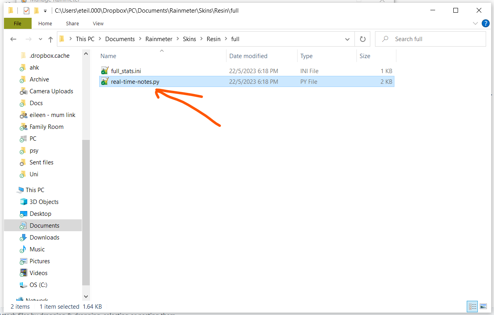This screenshot has width=494, height=315.
Task: Click the Help question mark icon
Action: click(486, 23)
